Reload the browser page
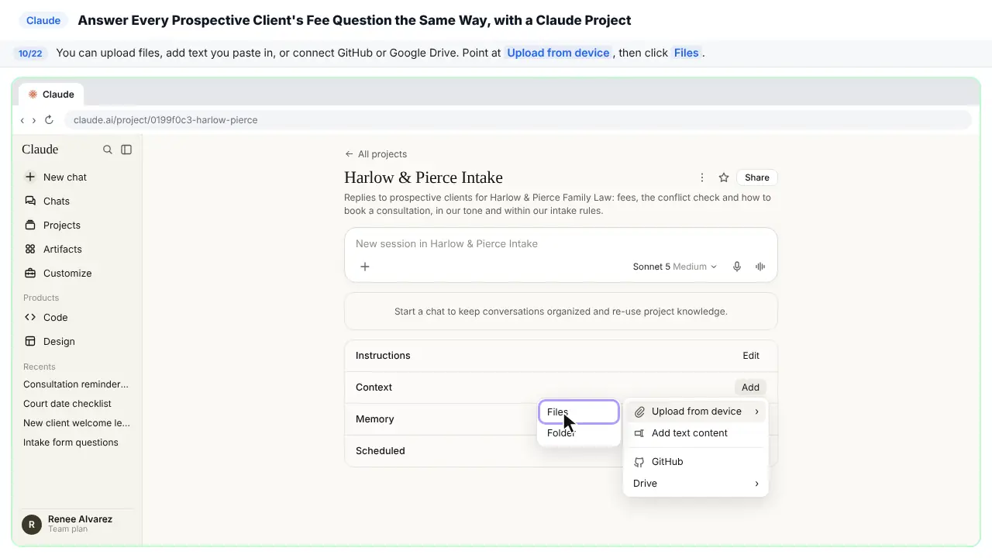The height and width of the screenshot is (558, 992). 49,120
